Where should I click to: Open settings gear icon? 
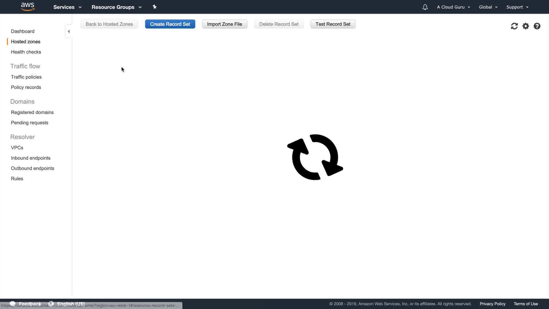click(x=526, y=26)
